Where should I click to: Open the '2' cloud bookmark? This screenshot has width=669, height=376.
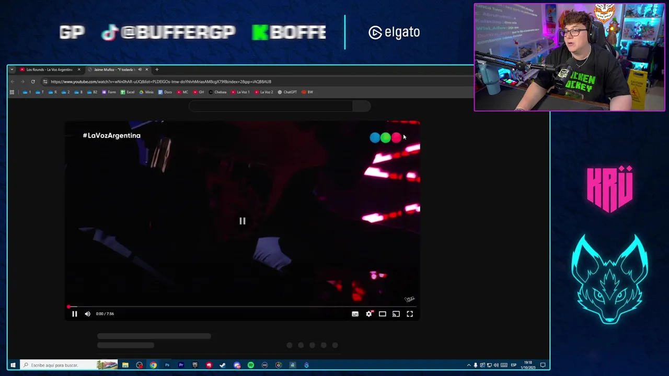coord(65,92)
